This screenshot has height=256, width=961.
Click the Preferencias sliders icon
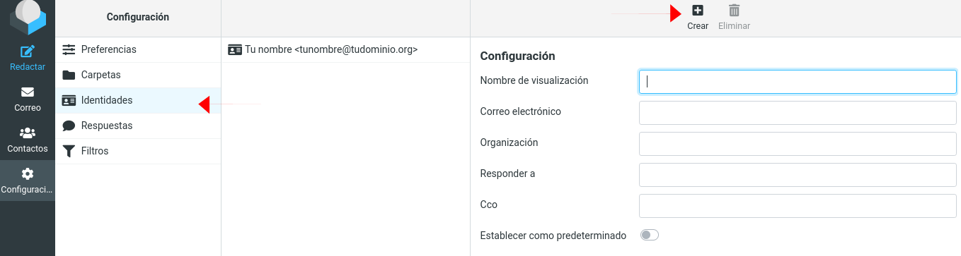[69, 49]
